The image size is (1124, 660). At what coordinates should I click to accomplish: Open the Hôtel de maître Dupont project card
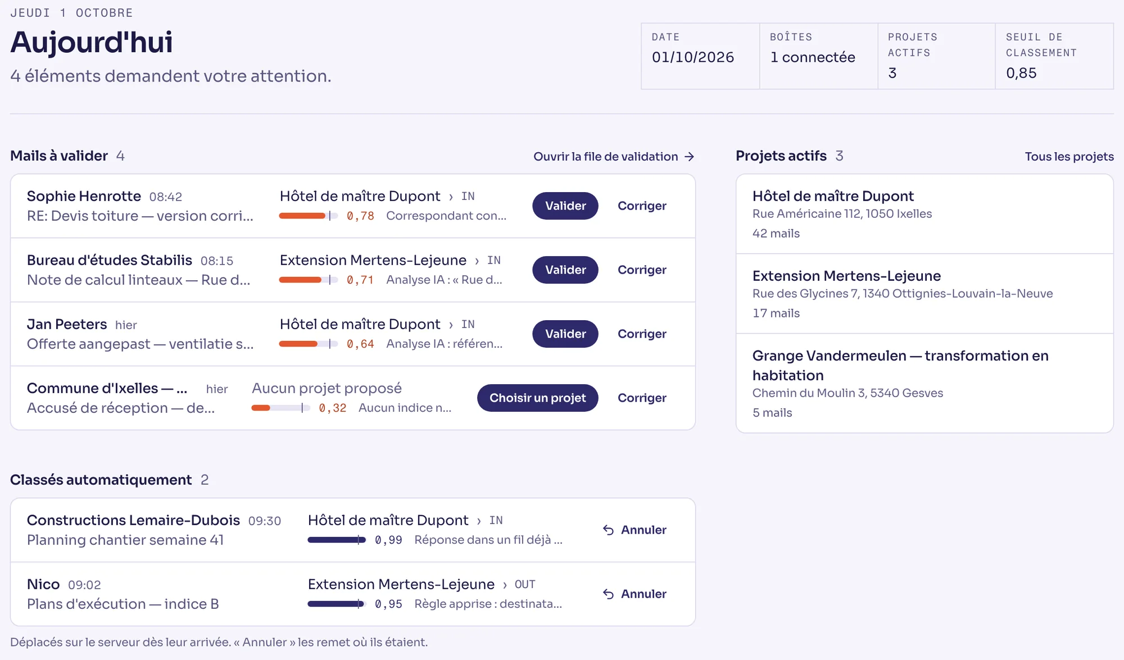924,214
